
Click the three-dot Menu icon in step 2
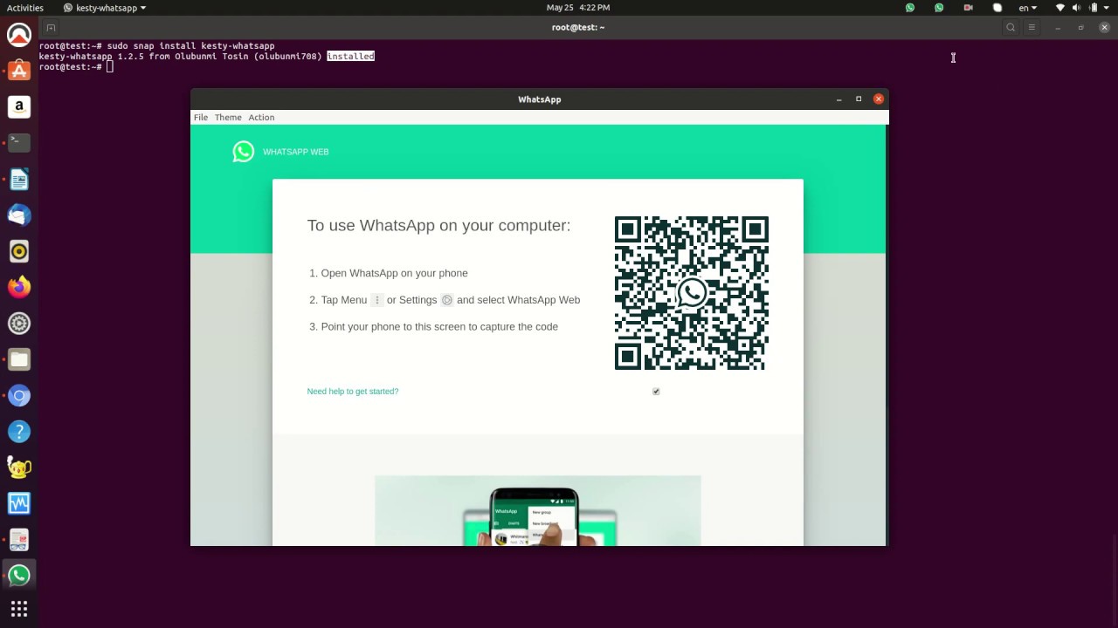pyautogui.click(x=377, y=300)
